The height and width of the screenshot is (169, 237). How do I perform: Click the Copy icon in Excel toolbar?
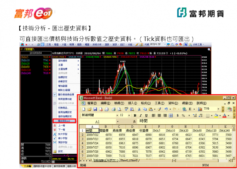[145, 109]
